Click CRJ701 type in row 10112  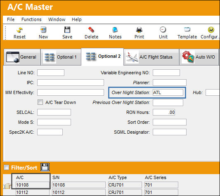coord(125,192)
